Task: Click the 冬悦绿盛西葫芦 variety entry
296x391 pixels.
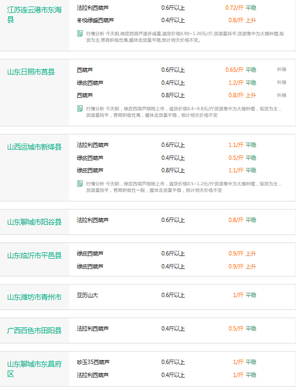Action: pyautogui.click(x=95, y=20)
